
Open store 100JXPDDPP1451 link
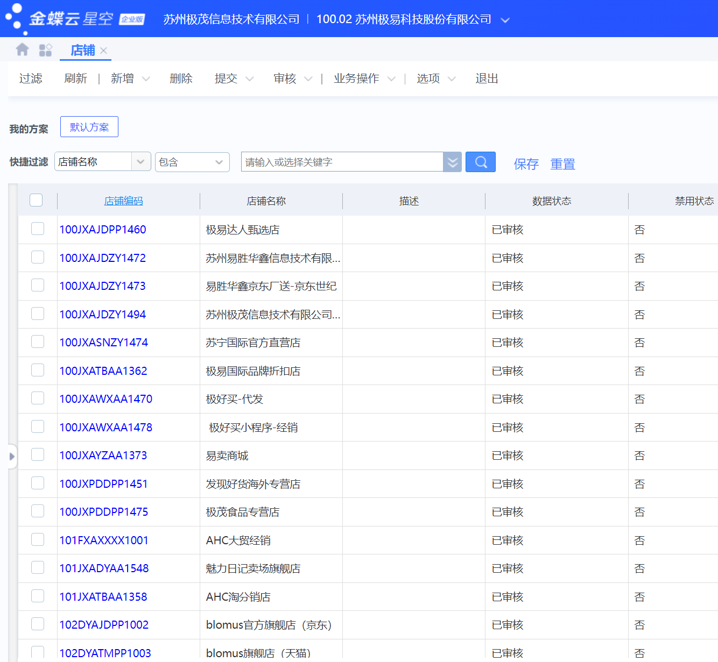[x=103, y=484]
